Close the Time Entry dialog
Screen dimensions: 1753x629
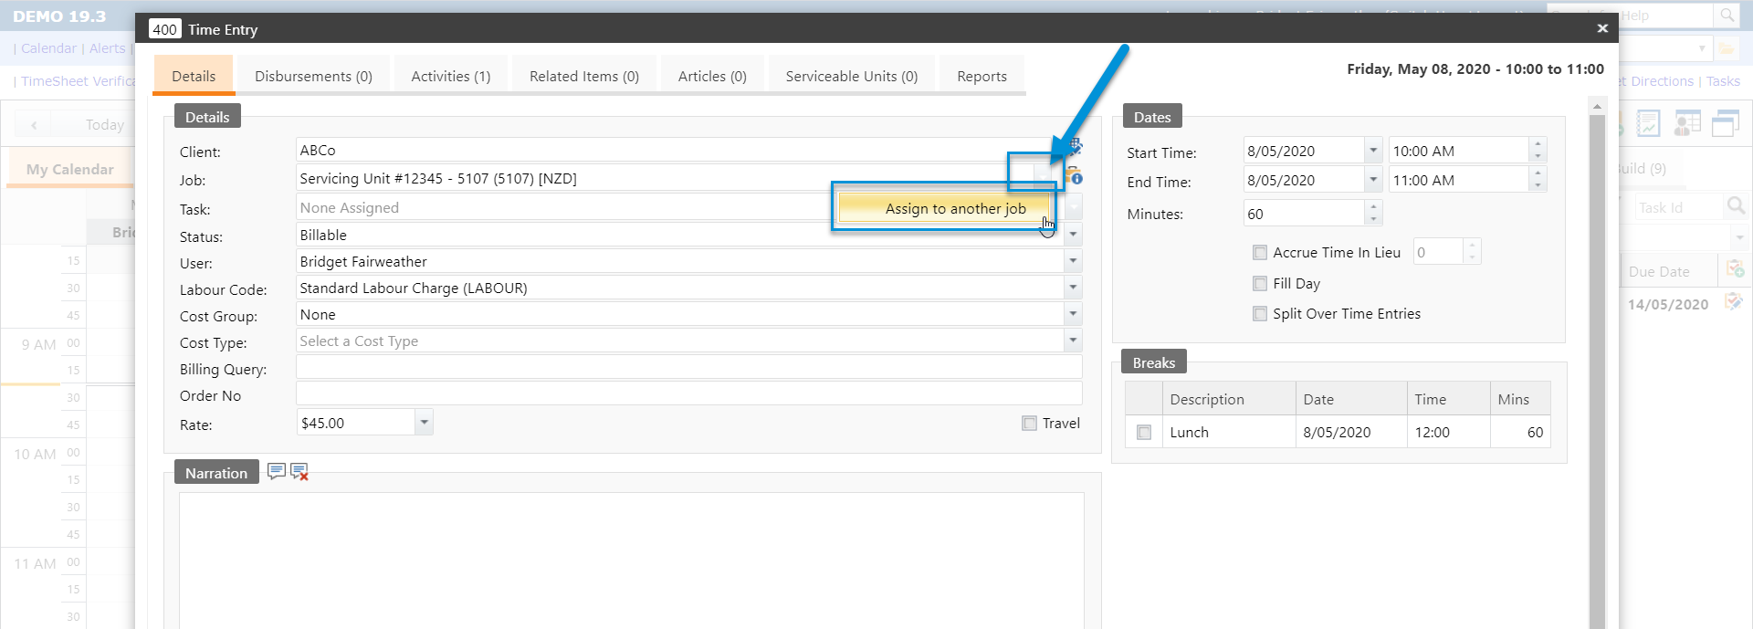point(1602,28)
